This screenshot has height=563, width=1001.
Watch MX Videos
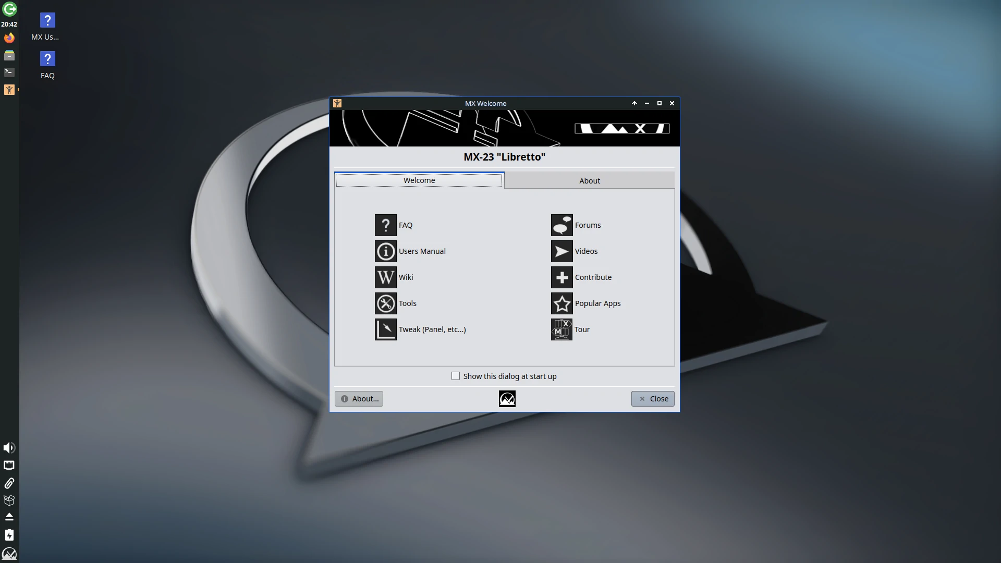point(575,251)
